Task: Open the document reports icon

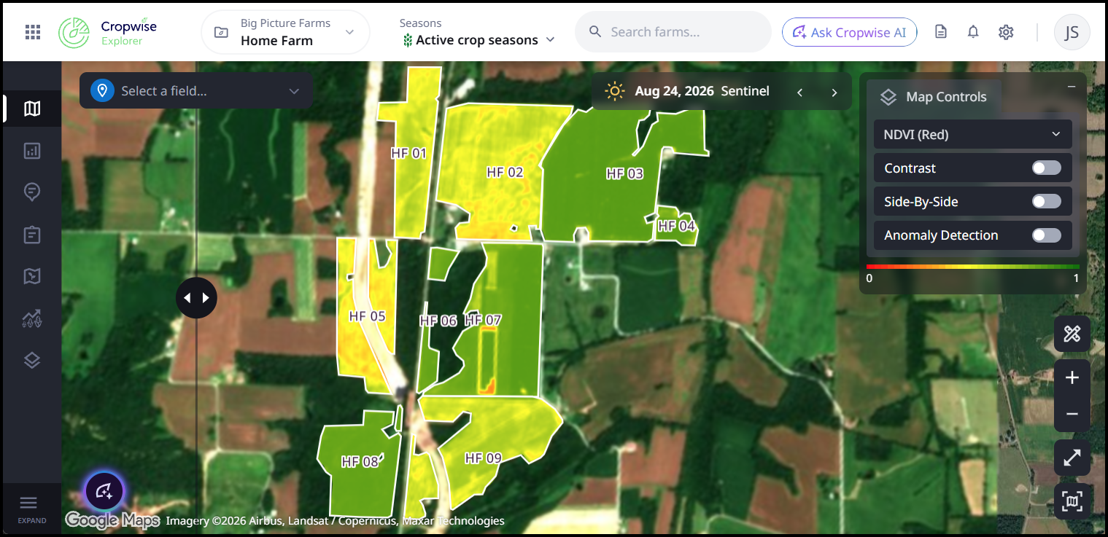Action: coord(941,32)
